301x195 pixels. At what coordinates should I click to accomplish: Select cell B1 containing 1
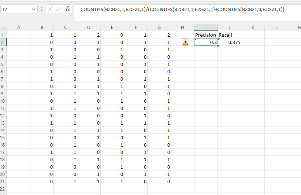click(42, 35)
